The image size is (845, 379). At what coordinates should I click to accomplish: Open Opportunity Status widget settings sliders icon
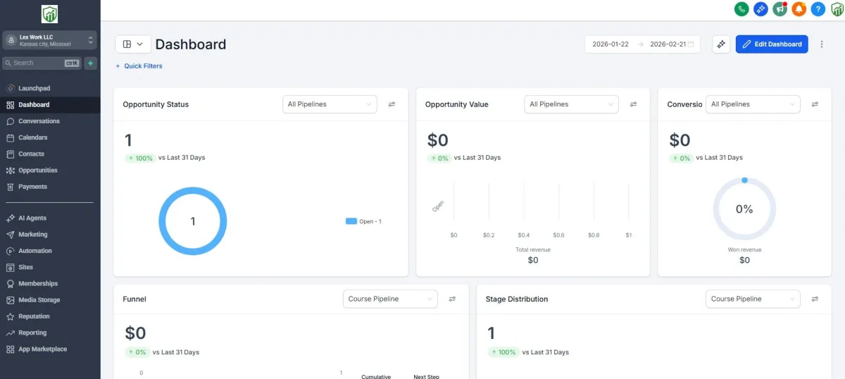coord(392,104)
